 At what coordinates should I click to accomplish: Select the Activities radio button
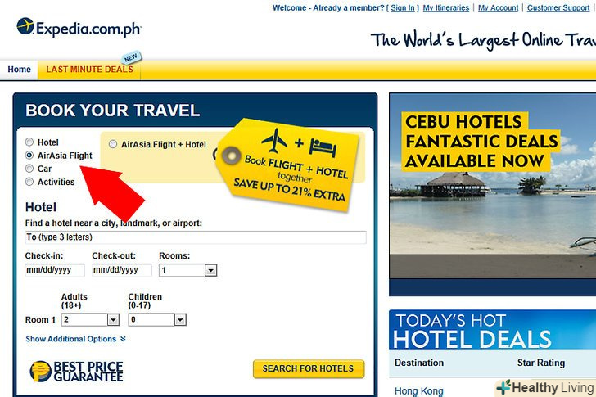pyautogui.click(x=29, y=182)
